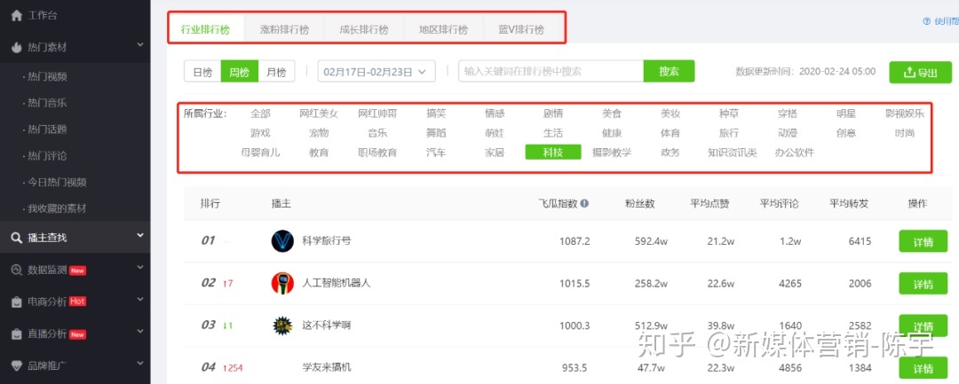Click the 工作台 home icon
The height and width of the screenshot is (384, 959).
click(x=16, y=16)
